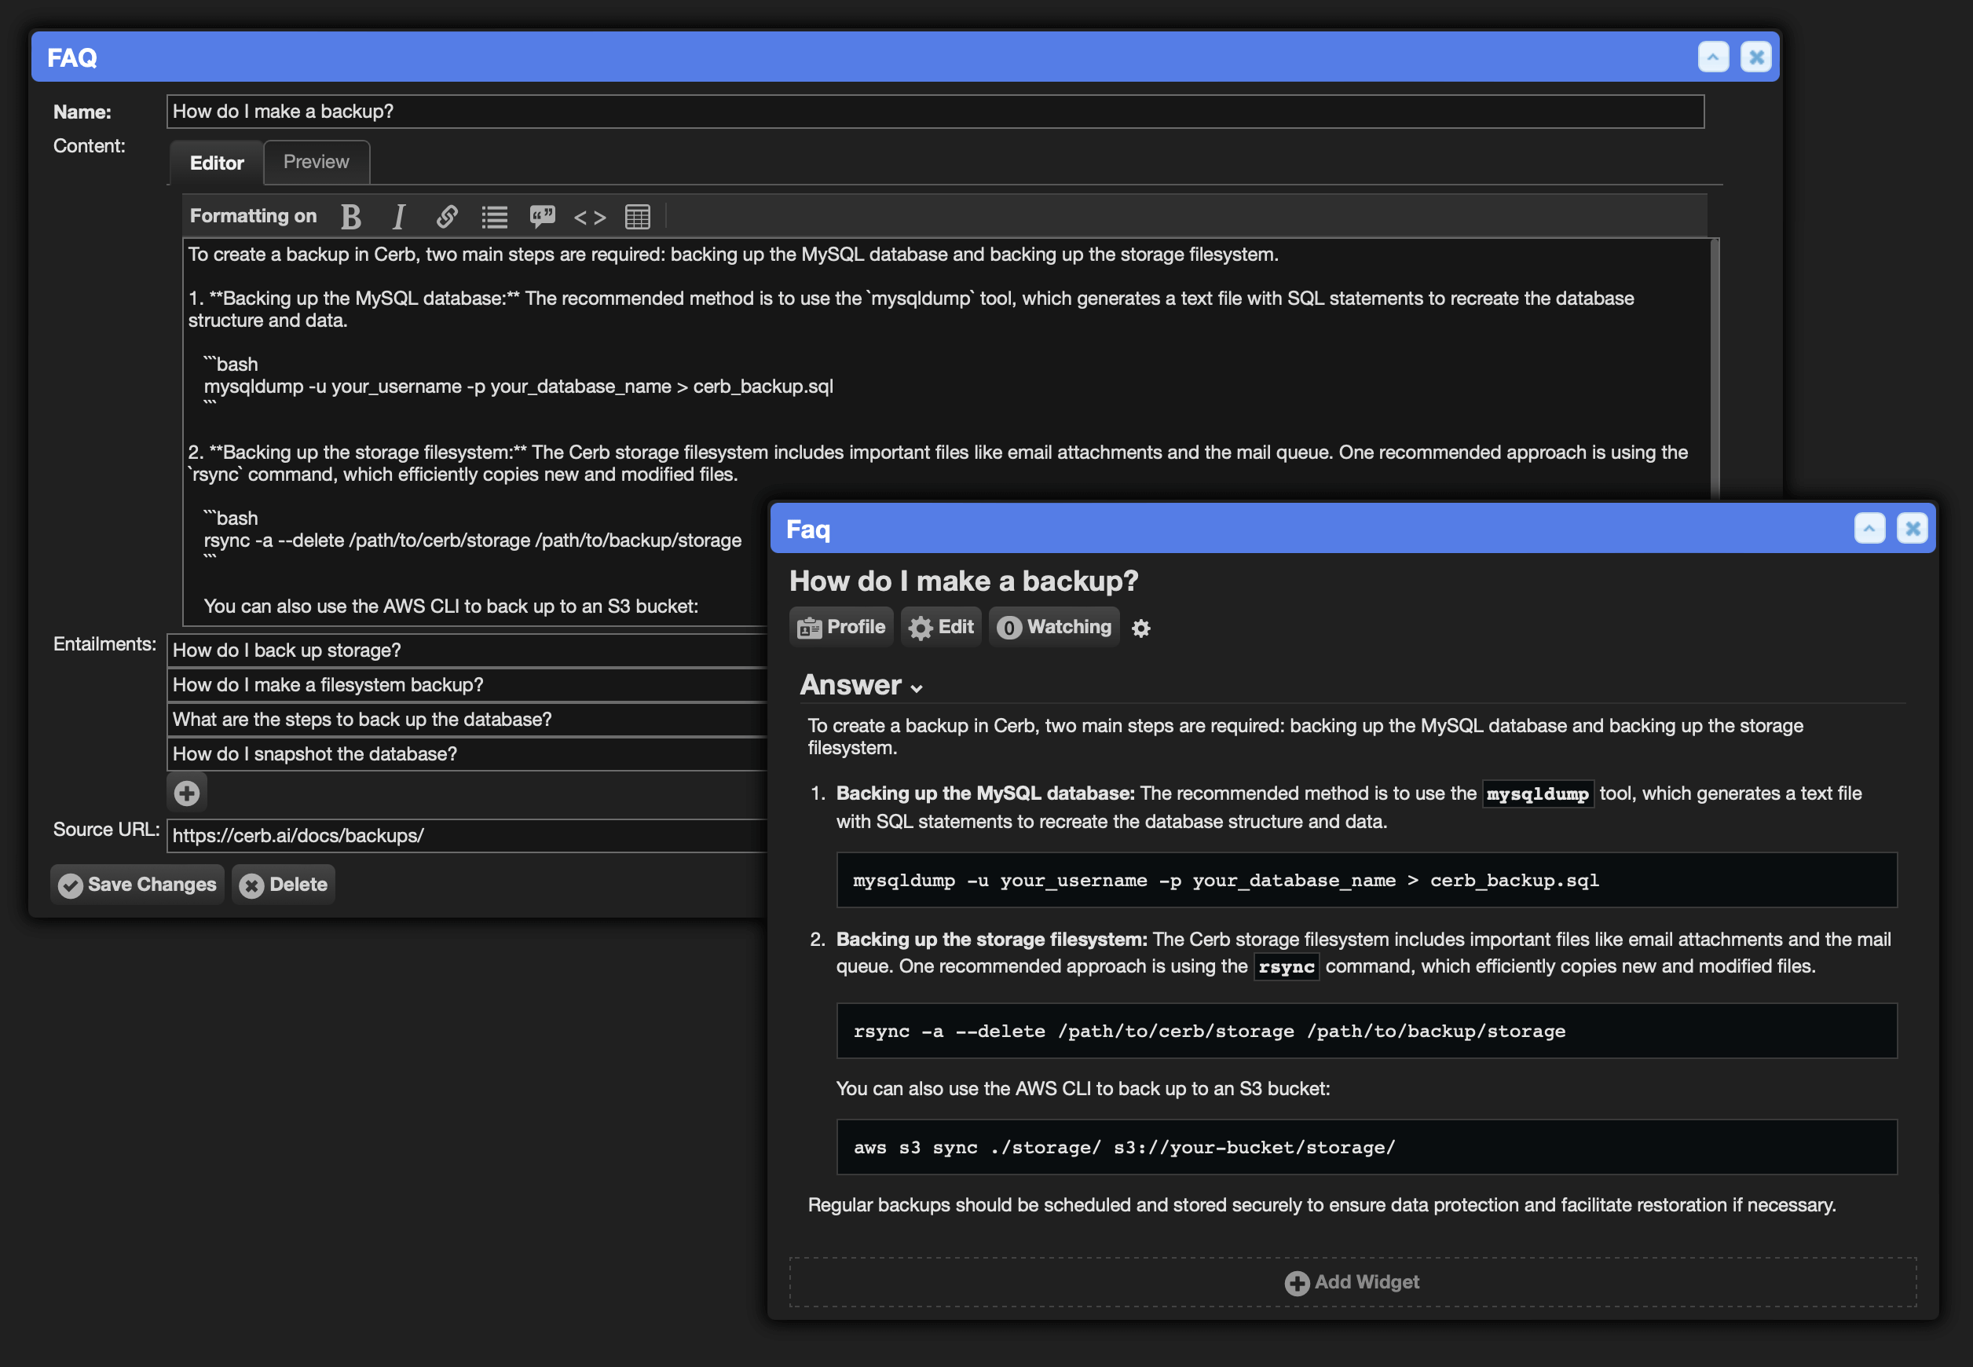The height and width of the screenshot is (1367, 1973).
Task: Click the 'What are the steps to back up the database?' entailment
Action: (x=467, y=719)
